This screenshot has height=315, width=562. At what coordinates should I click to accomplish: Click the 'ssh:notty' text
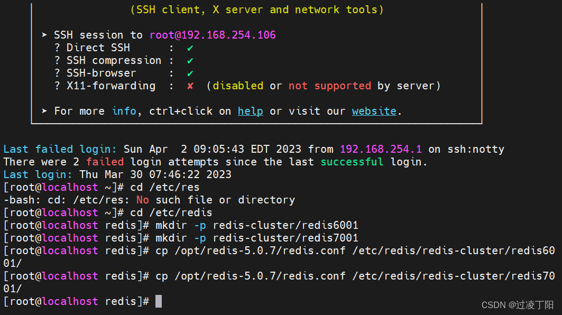(x=476, y=149)
